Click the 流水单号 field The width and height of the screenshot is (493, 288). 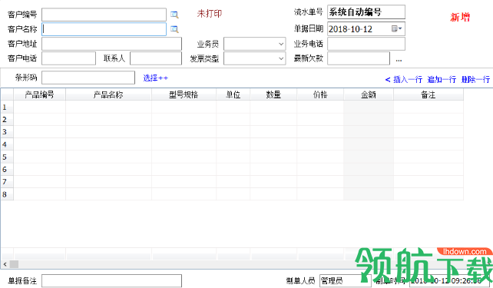[366, 12]
